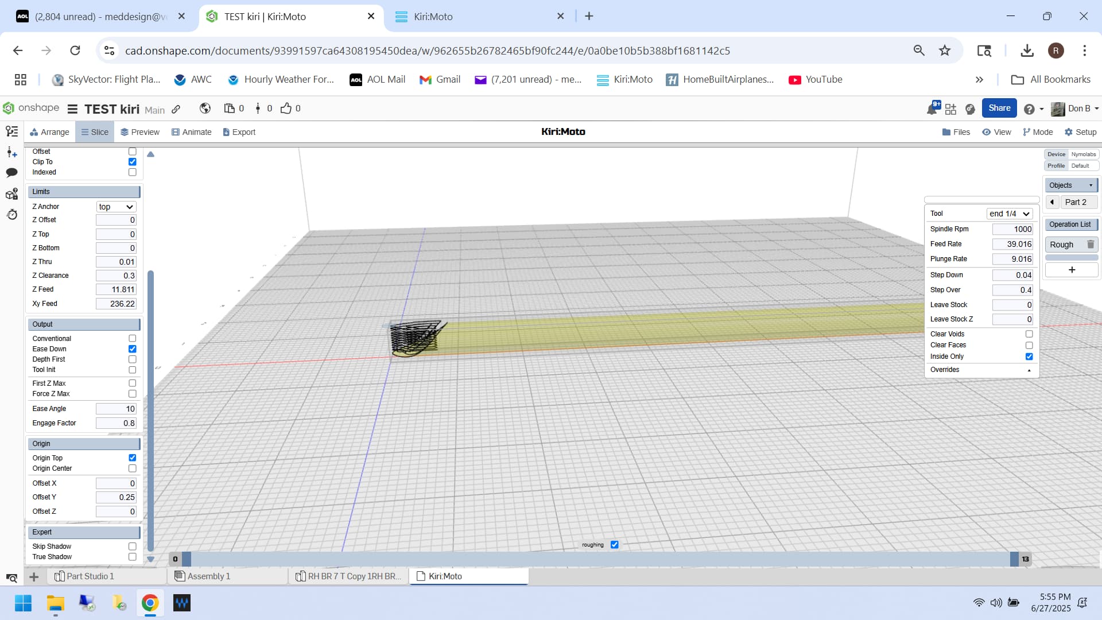Open Onshape notifications bell
The image size is (1102, 620).
click(x=932, y=108)
